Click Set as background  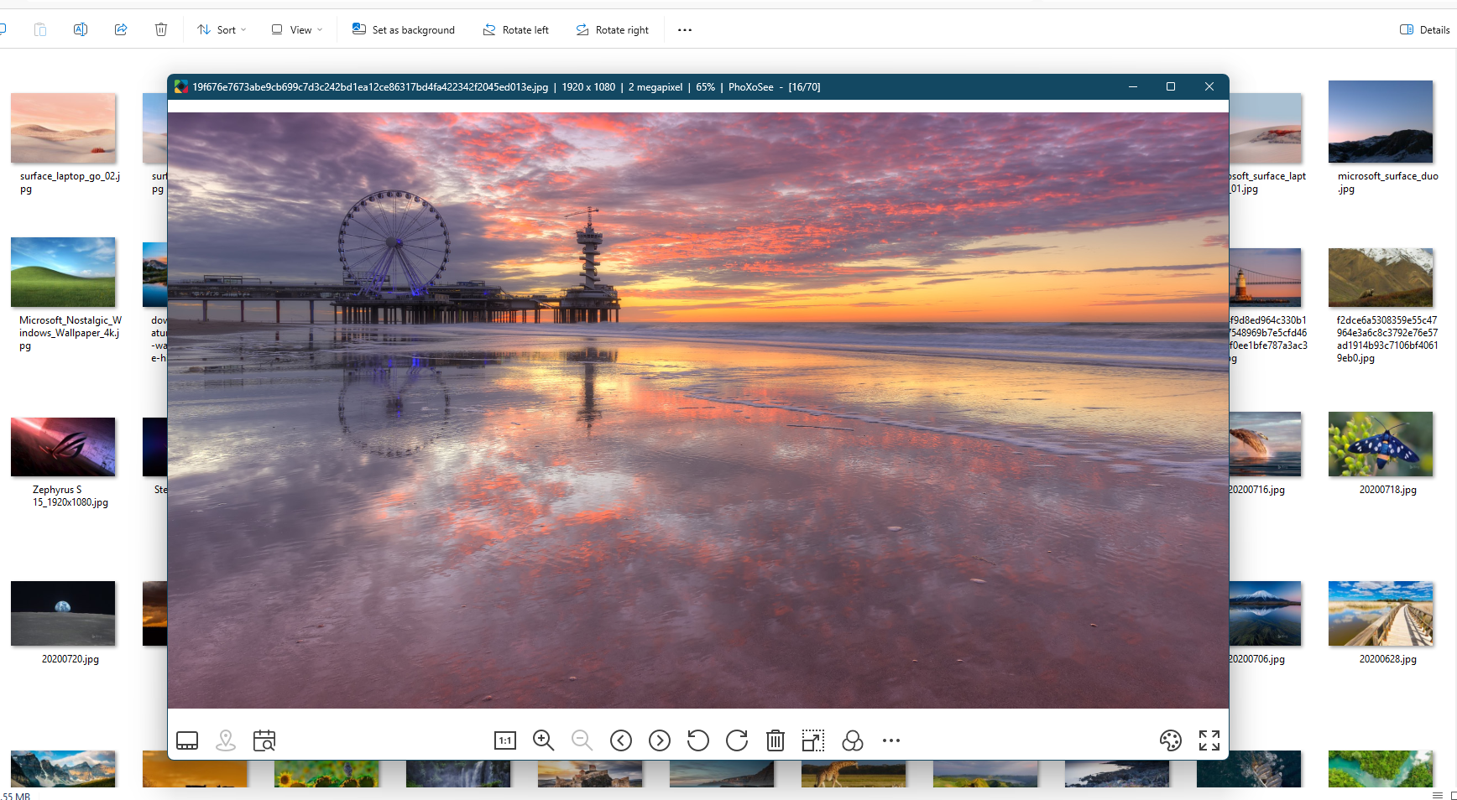404,30
